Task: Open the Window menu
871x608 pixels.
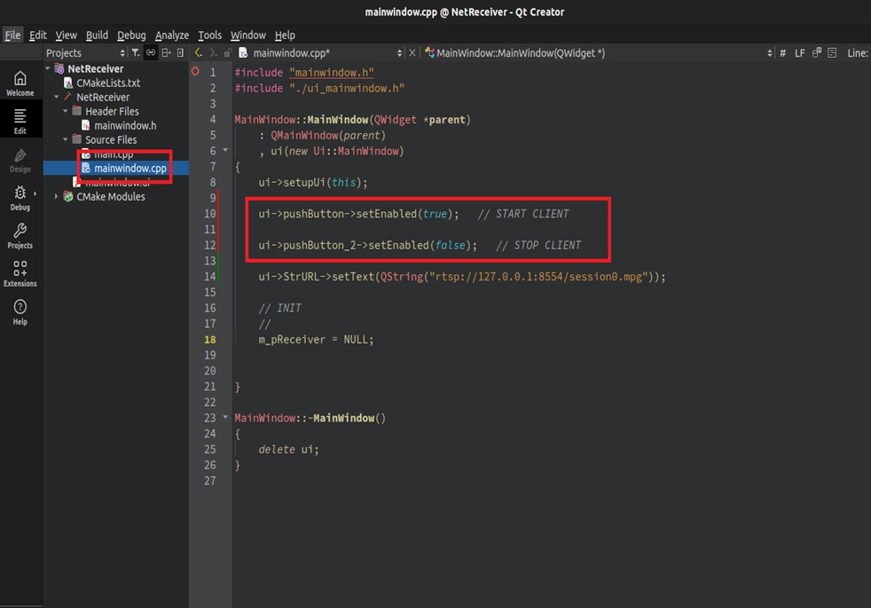Action: point(248,35)
